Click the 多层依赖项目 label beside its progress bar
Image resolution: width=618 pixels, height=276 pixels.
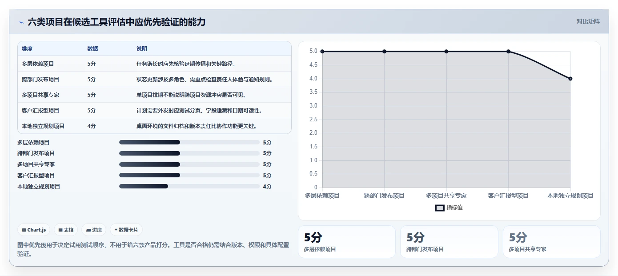(x=33, y=143)
